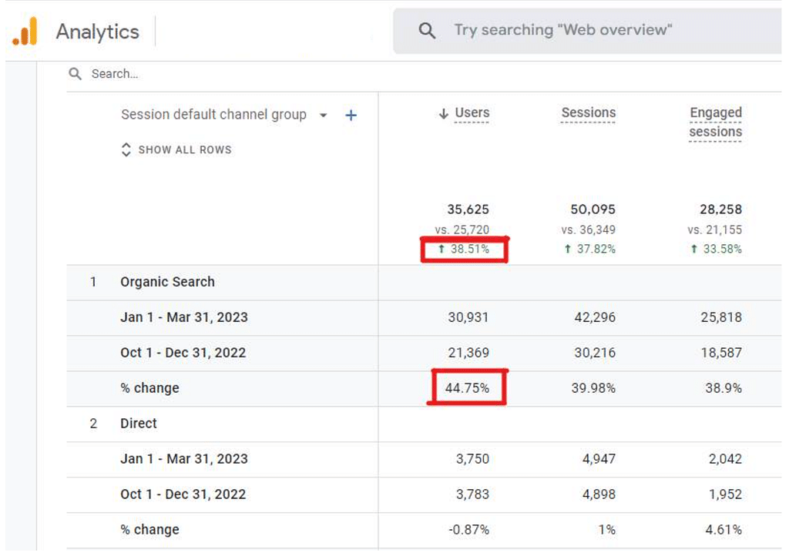
Task: Sort the table by Users column header
Action: click(472, 113)
